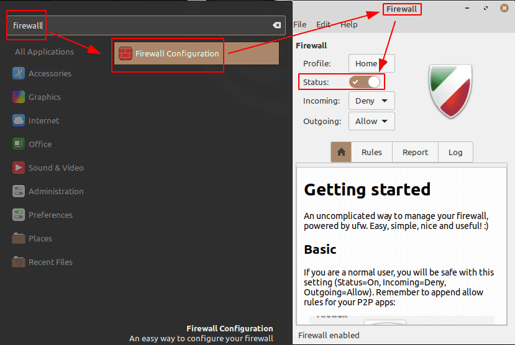Switch to the Log tab

(x=455, y=152)
